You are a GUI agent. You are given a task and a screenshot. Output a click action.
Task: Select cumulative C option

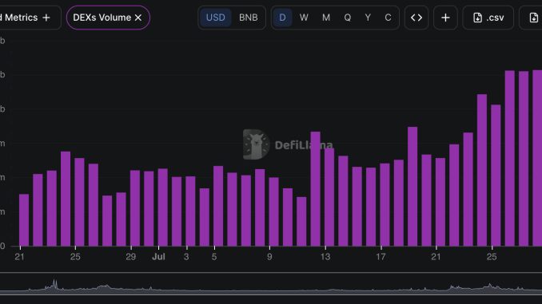[388, 18]
